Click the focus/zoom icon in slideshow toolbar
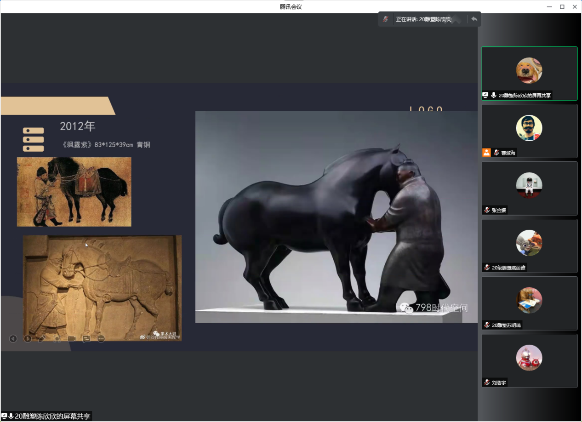The height and width of the screenshot is (422, 582). (57, 339)
